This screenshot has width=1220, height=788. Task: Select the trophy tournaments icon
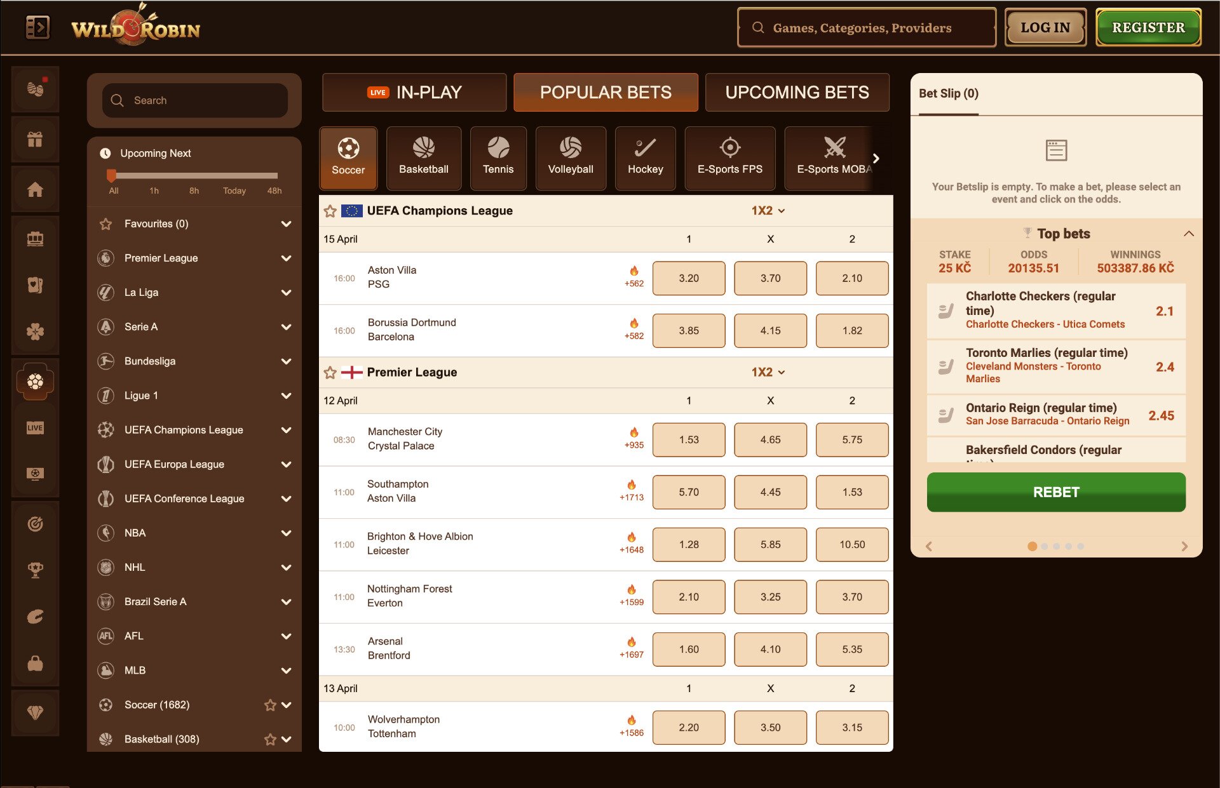point(35,570)
